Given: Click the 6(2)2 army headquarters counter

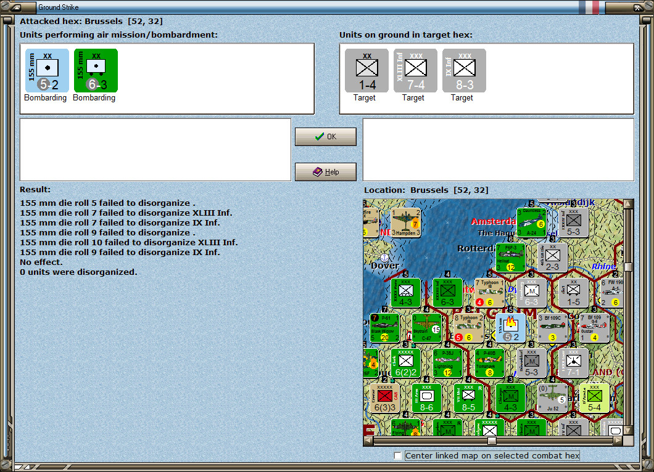Looking at the screenshot, I should click(406, 363).
